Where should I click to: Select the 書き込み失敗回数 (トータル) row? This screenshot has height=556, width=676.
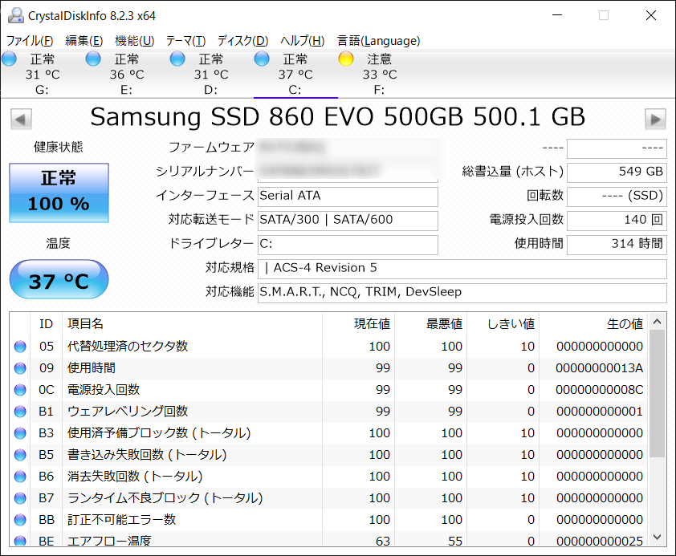coord(328,454)
